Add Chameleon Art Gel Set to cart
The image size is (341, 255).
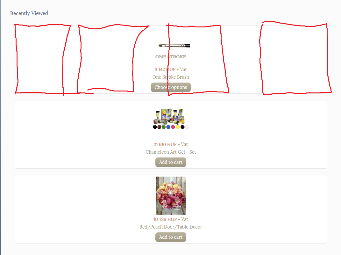[x=171, y=162]
